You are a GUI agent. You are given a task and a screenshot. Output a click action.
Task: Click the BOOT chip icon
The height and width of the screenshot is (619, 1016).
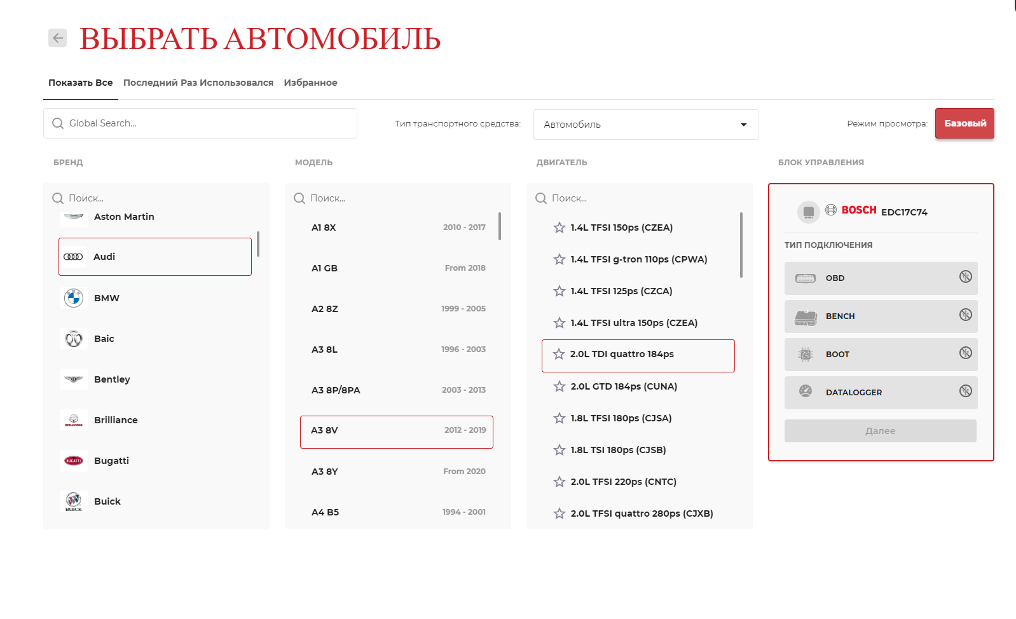(805, 355)
